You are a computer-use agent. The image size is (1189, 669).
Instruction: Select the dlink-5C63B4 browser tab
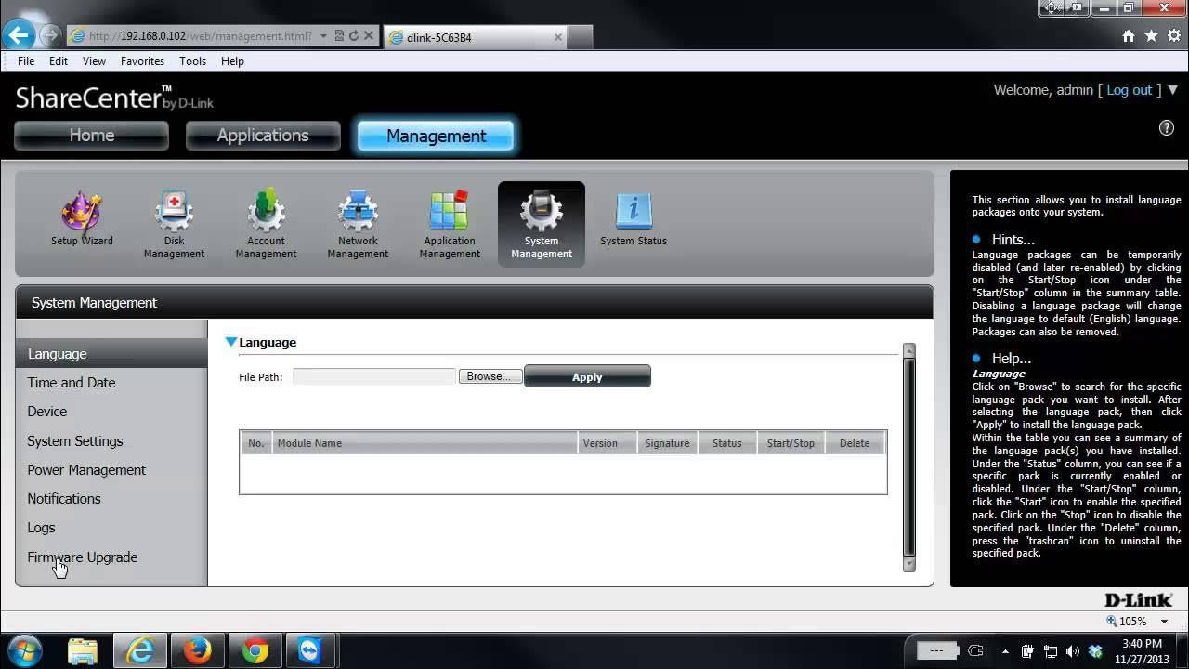pos(475,37)
